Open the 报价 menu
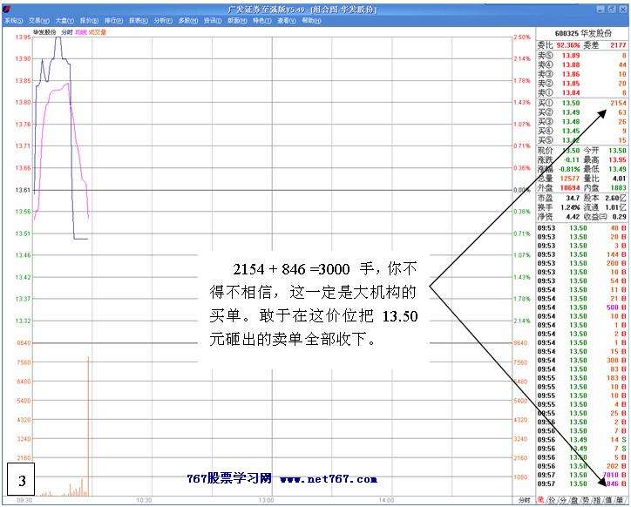The width and height of the screenshot is (631, 507). (88, 19)
